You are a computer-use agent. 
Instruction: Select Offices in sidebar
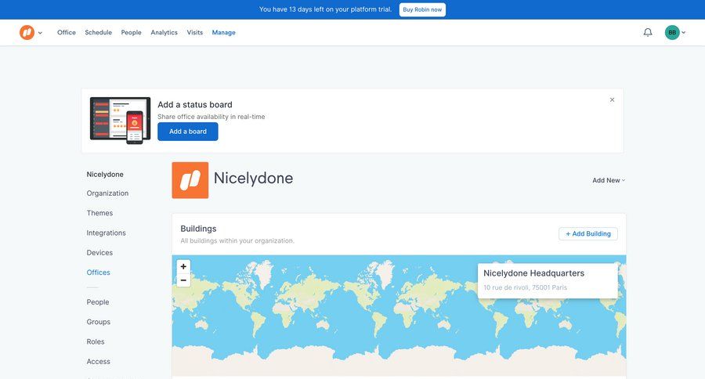[x=99, y=273]
